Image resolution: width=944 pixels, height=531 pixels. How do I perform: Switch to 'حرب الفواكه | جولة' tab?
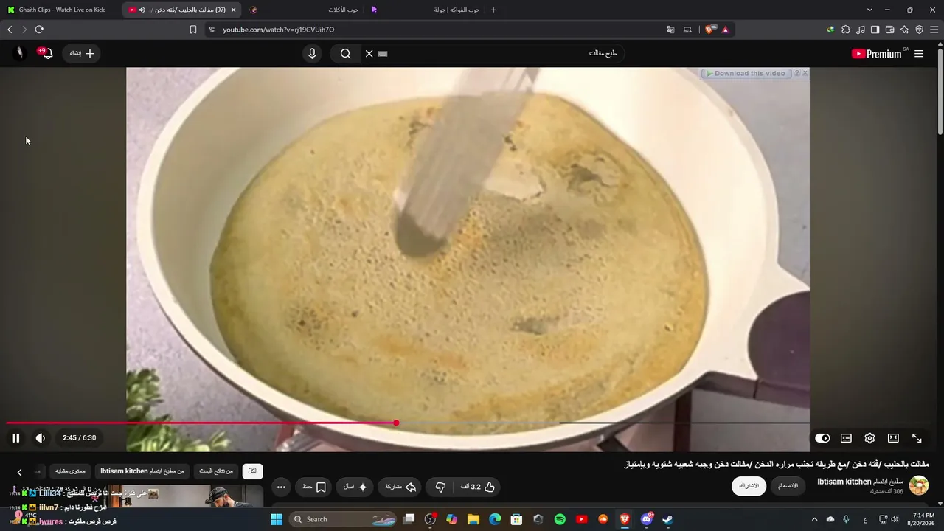pyautogui.click(x=426, y=10)
